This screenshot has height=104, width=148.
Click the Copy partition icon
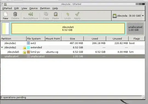pyautogui.click(x=46, y=14)
